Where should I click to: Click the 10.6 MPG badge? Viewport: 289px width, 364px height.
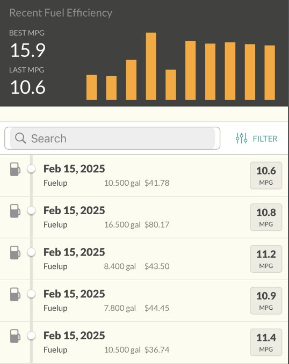[x=266, y=176]
